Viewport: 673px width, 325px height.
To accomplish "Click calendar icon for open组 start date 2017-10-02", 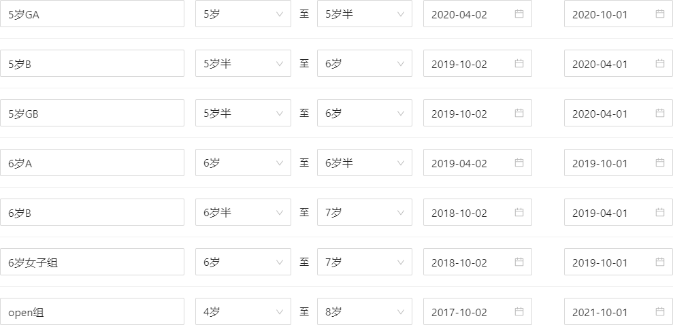I will click(x=519, y=311).
